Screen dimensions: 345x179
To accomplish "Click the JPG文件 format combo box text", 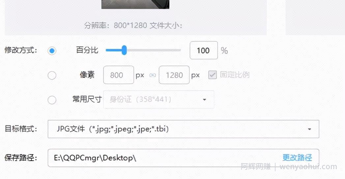I will click(113, 129).
